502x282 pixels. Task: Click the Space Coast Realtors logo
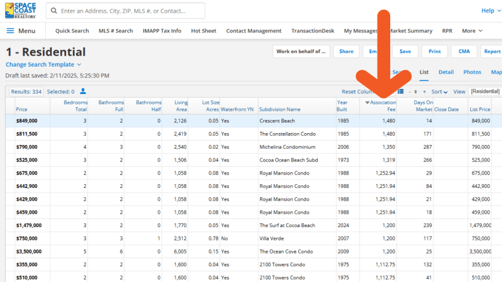click(x=21, y=10)
